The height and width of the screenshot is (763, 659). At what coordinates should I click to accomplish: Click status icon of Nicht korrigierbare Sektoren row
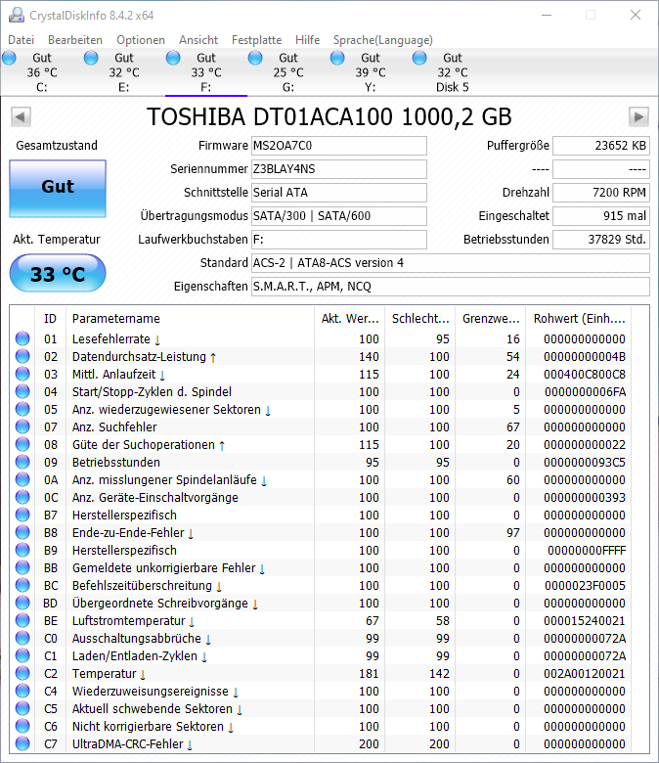tap(22, 726)
